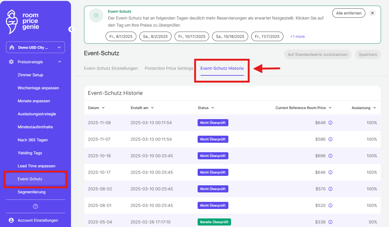Select the Fr., 8/1/2025 date chip
This screenshot has height=227, width=389.
click(x=121, y=37)
